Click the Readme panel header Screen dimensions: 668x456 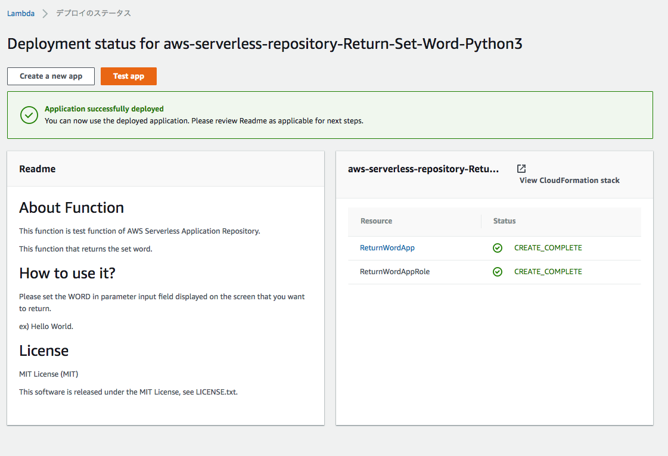click(x=38, y=169)
